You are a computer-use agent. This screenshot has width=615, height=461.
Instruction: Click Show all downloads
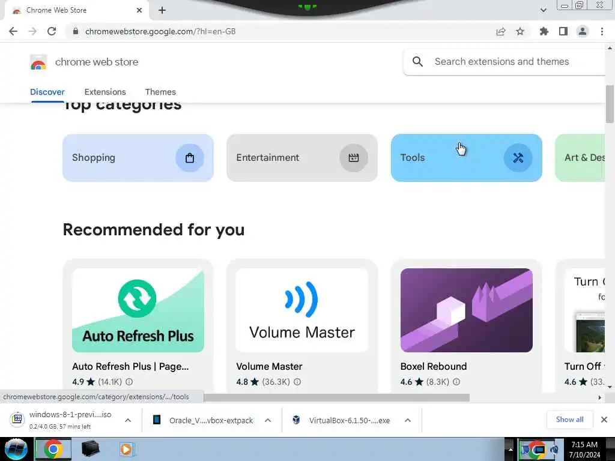[x=569, y=420]
